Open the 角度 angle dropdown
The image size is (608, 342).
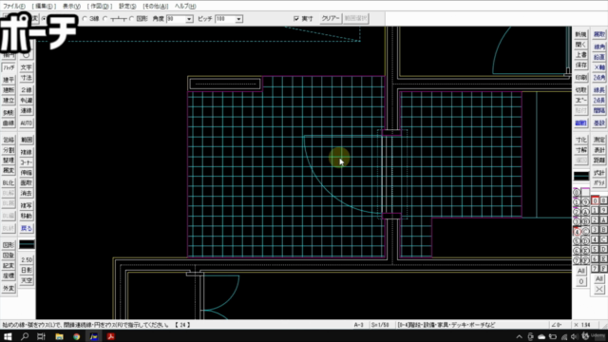tap(189, 19)
